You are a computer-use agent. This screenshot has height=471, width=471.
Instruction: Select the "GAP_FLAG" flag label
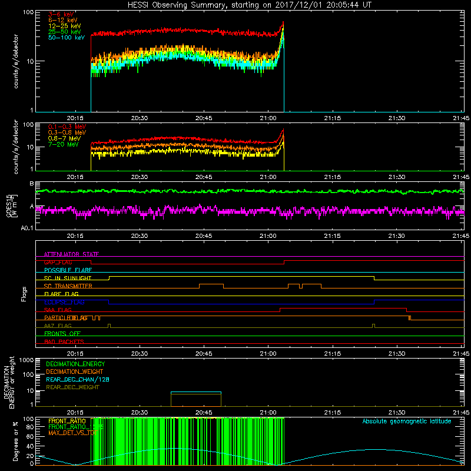click(x=58, y=262)
